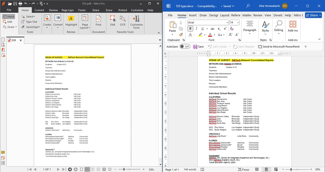The height and width of the screenshot is (172, 325).
Task: Collapse the Word ribbon with chevron
Action: pyautogui.click(x=319, y=39)
